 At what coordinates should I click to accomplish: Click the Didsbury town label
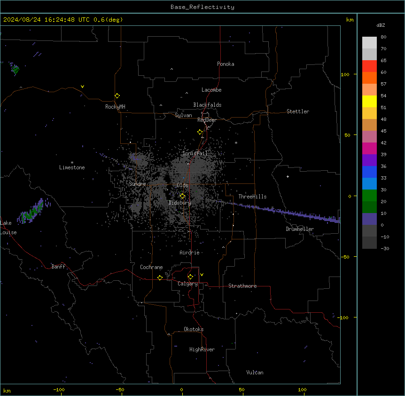coord(180,203)
